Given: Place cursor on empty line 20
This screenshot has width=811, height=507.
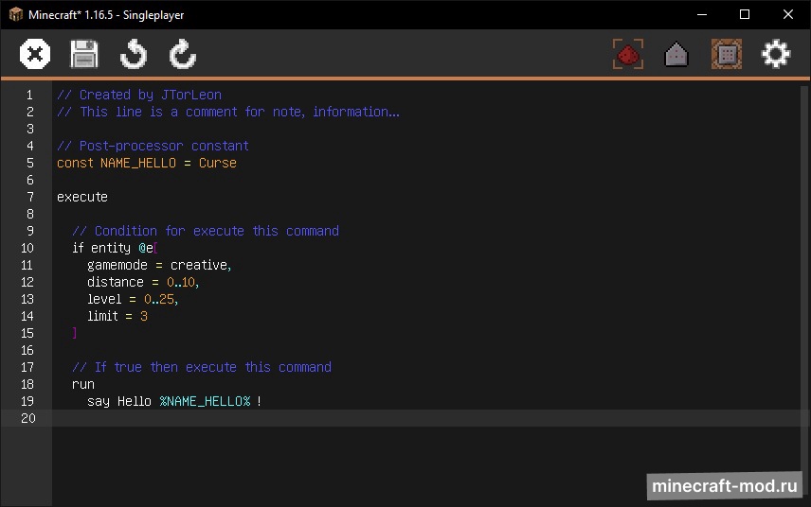Looking at the screenshot, I should point(429,418).
